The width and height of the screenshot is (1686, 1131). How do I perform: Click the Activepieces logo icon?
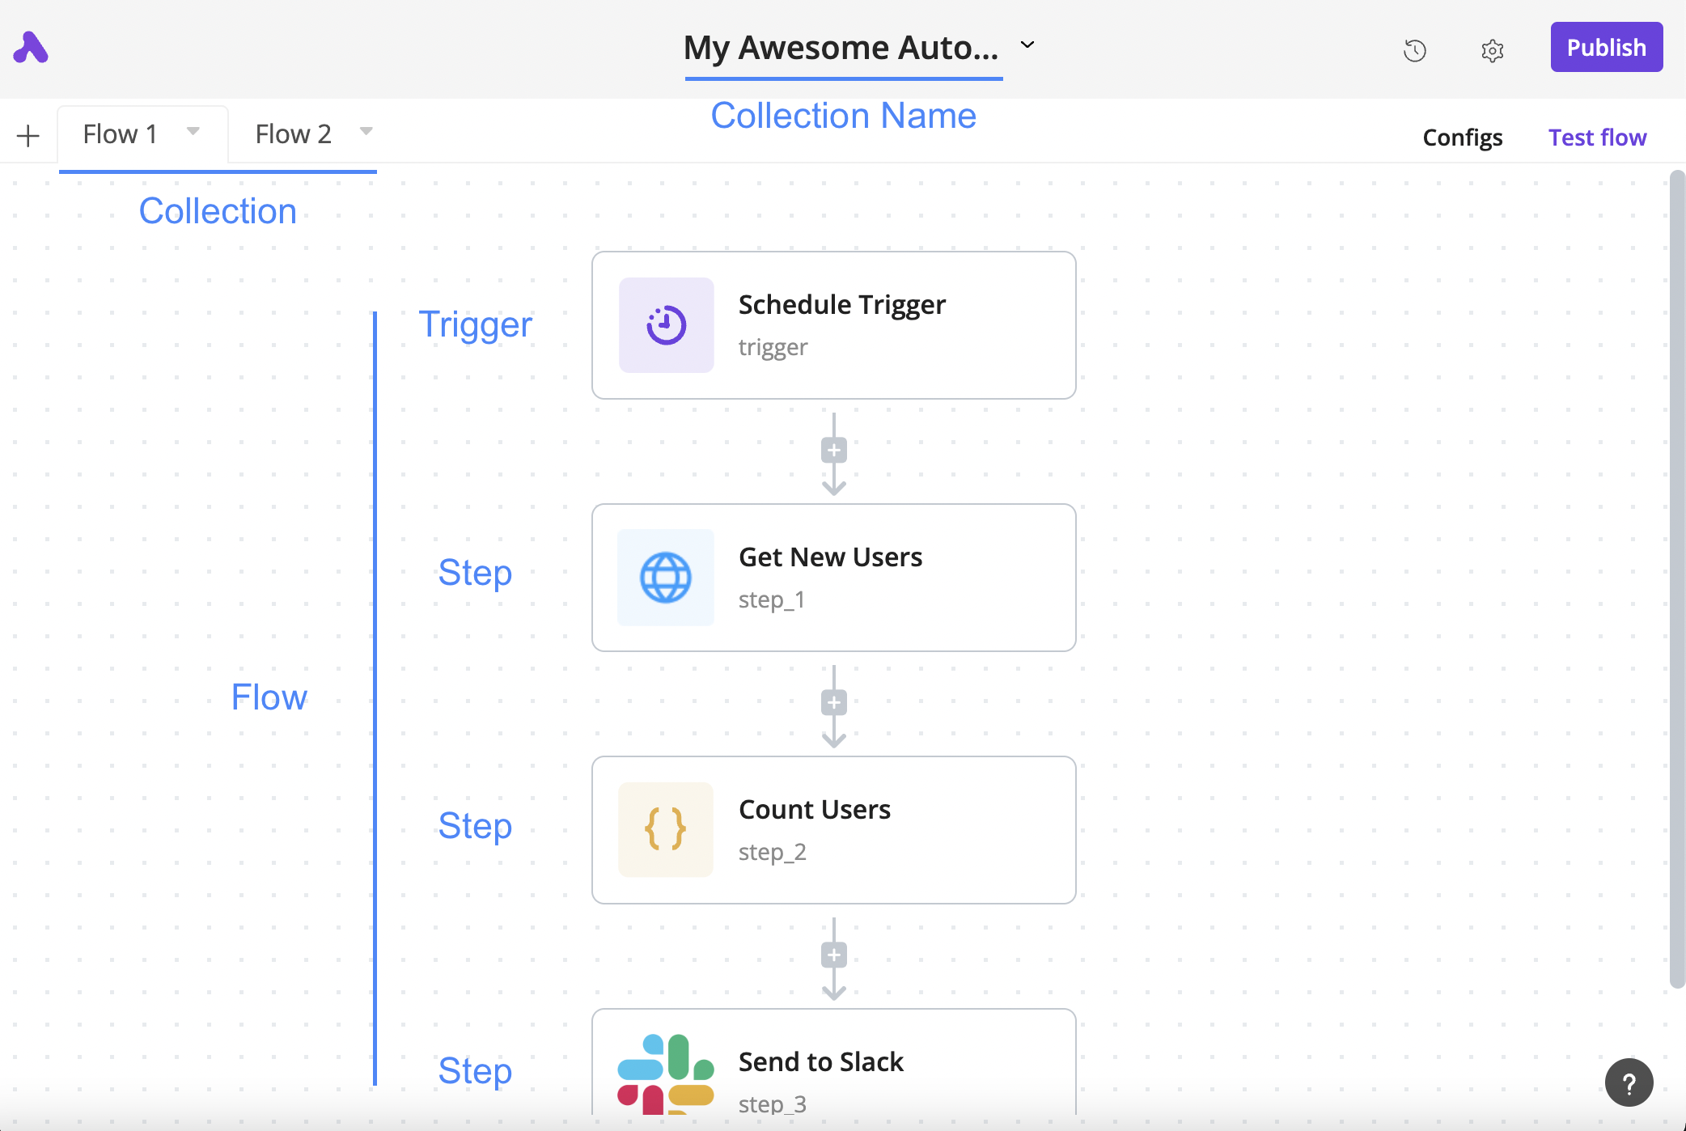(31, 48)
